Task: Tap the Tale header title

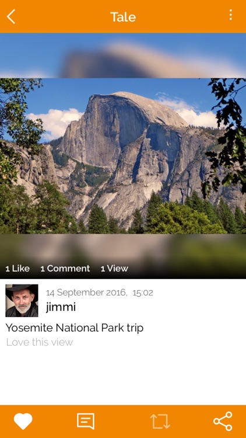Action: (123, 17)
